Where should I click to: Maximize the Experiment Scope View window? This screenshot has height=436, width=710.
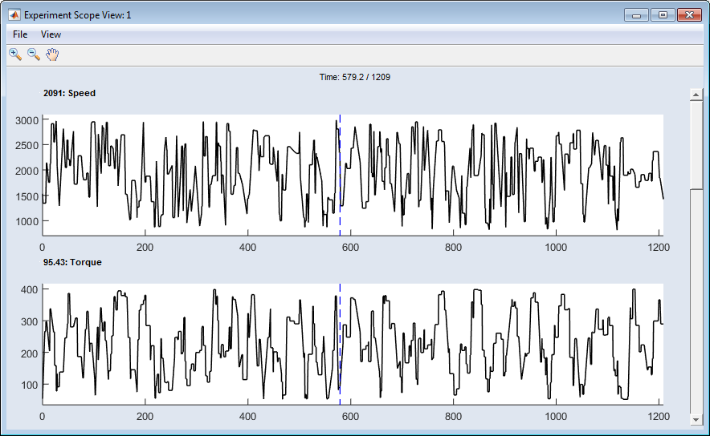[663, 15]
